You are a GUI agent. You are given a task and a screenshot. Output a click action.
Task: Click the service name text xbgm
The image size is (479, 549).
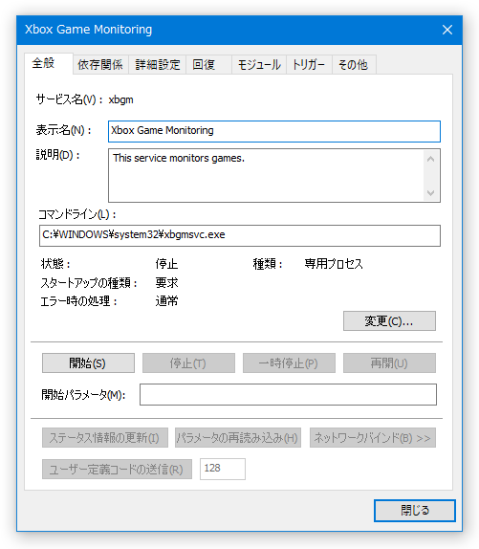[x=120, y=99]
